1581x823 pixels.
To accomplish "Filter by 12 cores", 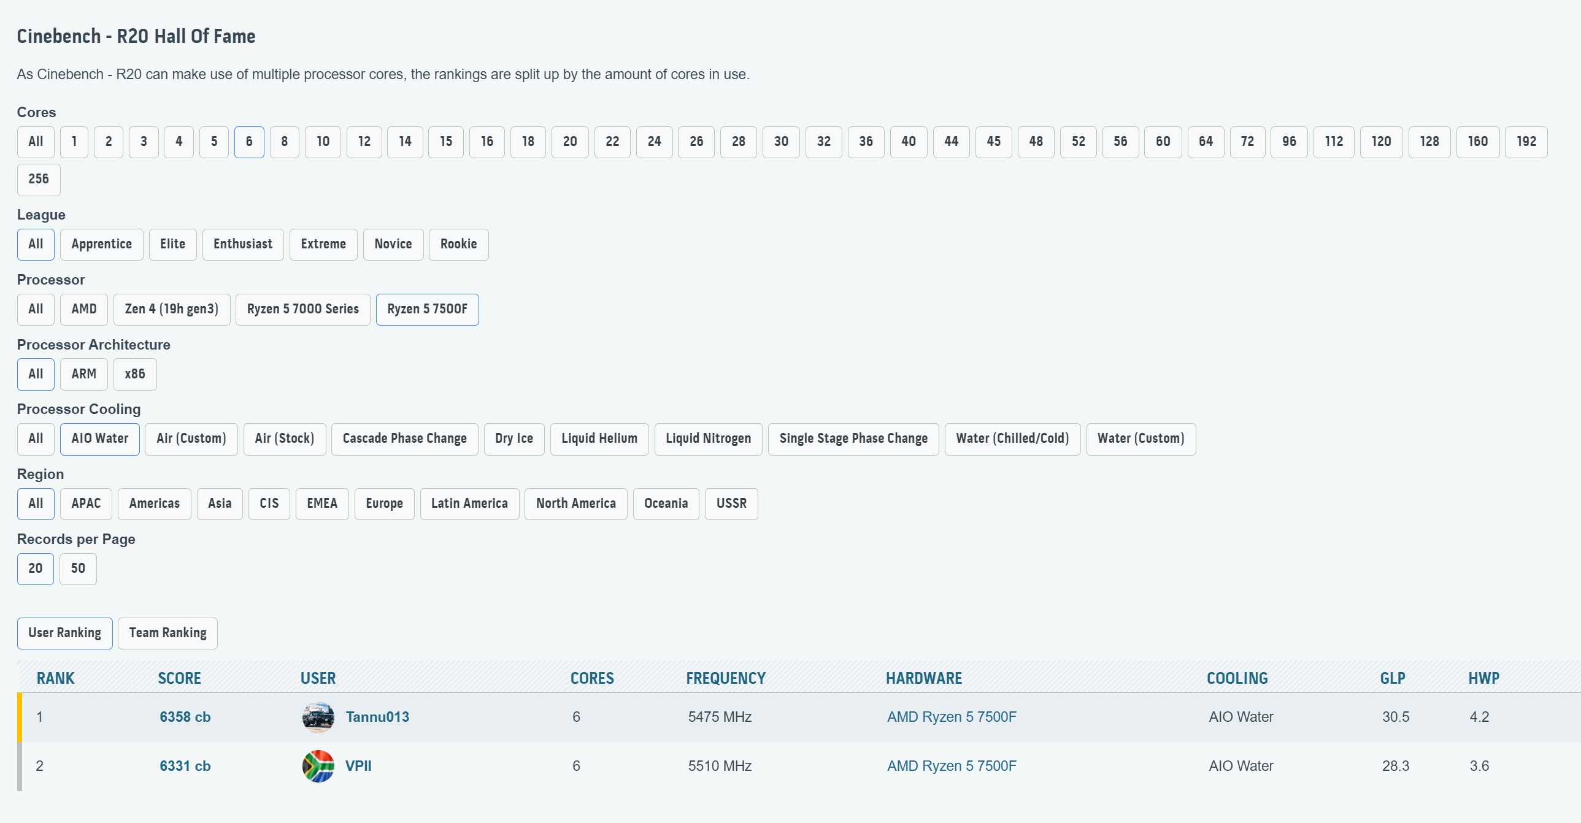I will 364,142.
